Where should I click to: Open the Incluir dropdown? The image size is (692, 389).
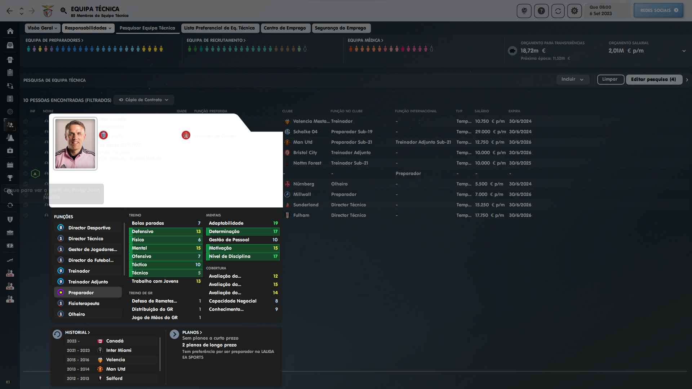pyautogui.click(x=572, y=79)
